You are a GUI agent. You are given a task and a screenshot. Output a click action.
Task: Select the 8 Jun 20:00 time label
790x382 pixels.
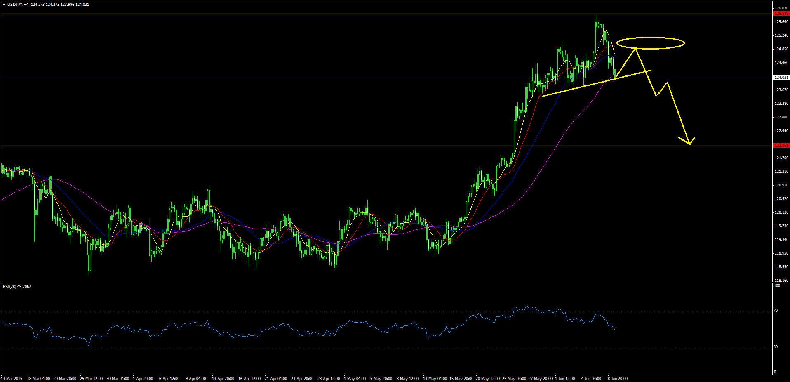tap(618, 379)
